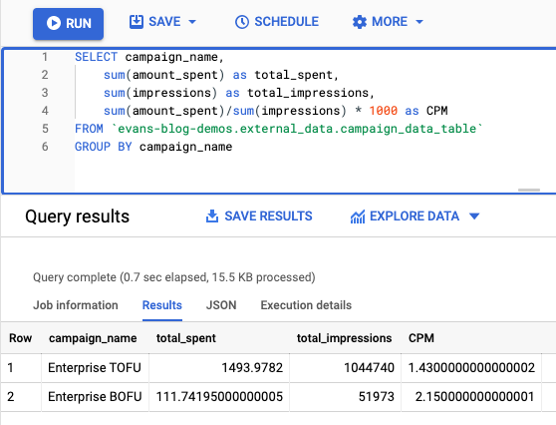Image resolution: width=556 pixels, height=425 pixels.
Task: Click line 2 total_spent alias in editor
Action: point(293,75)
